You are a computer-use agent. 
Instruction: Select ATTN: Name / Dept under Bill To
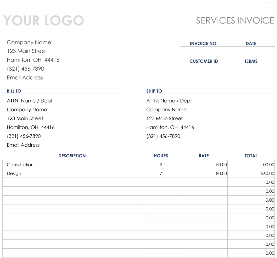coord(30,101)
